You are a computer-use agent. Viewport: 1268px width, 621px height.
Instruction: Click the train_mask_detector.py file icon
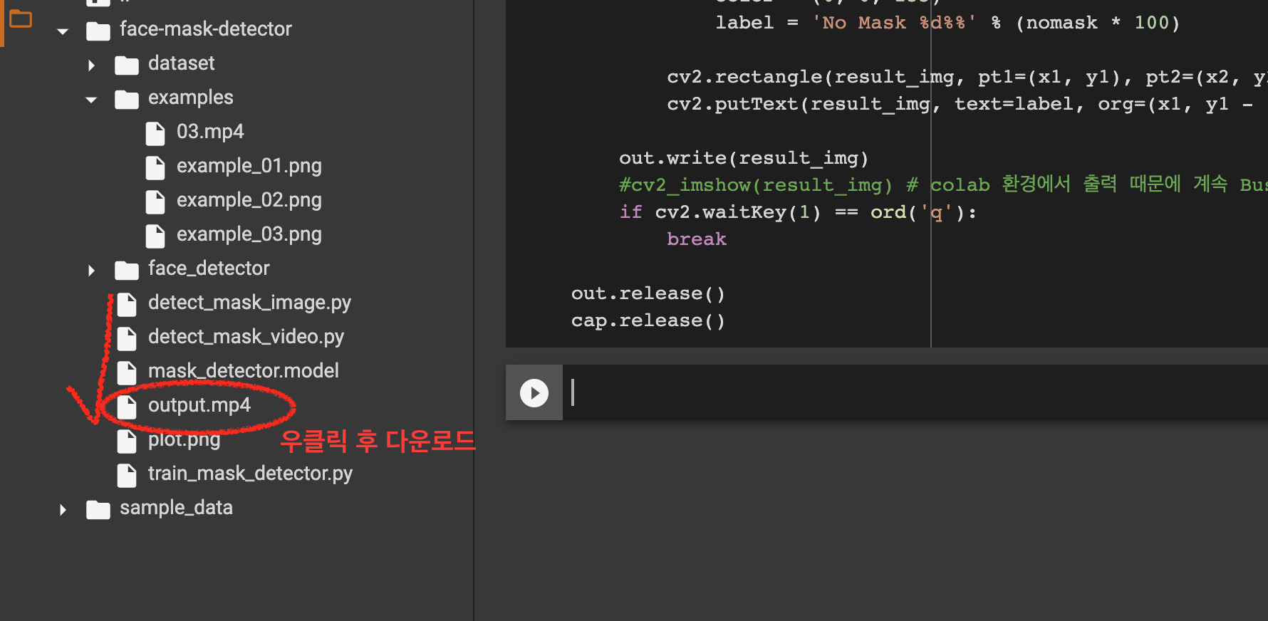pyautogui.click(x=127, y=475)
